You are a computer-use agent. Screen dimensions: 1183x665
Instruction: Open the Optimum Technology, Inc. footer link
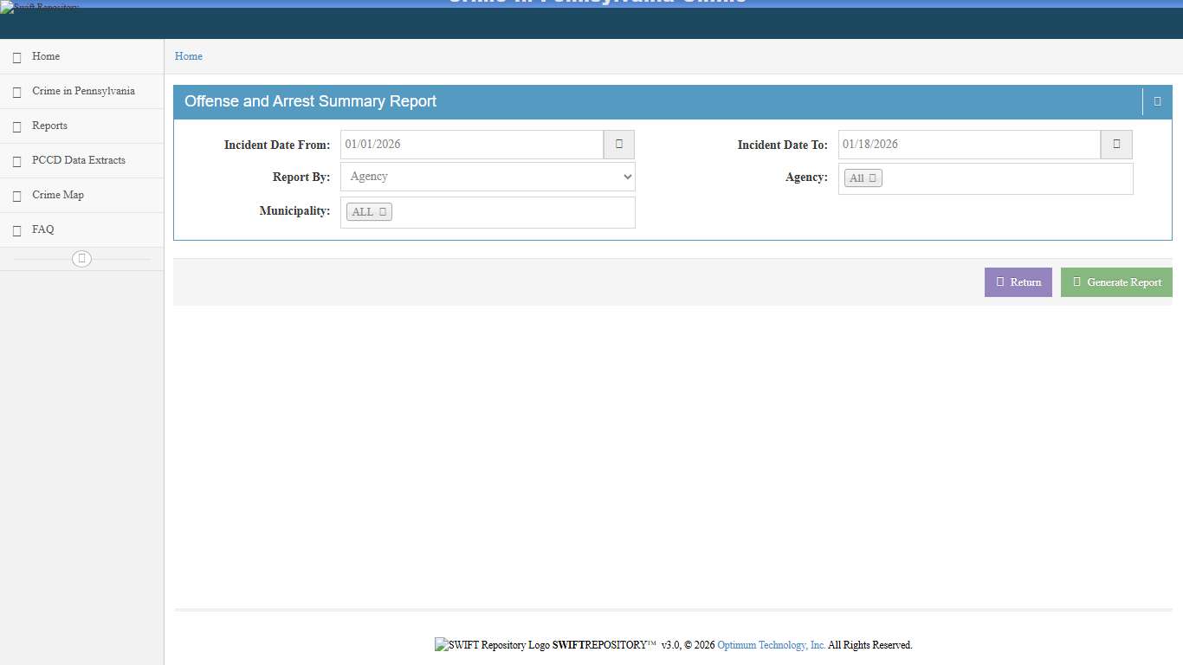click(x=771, y=645)
